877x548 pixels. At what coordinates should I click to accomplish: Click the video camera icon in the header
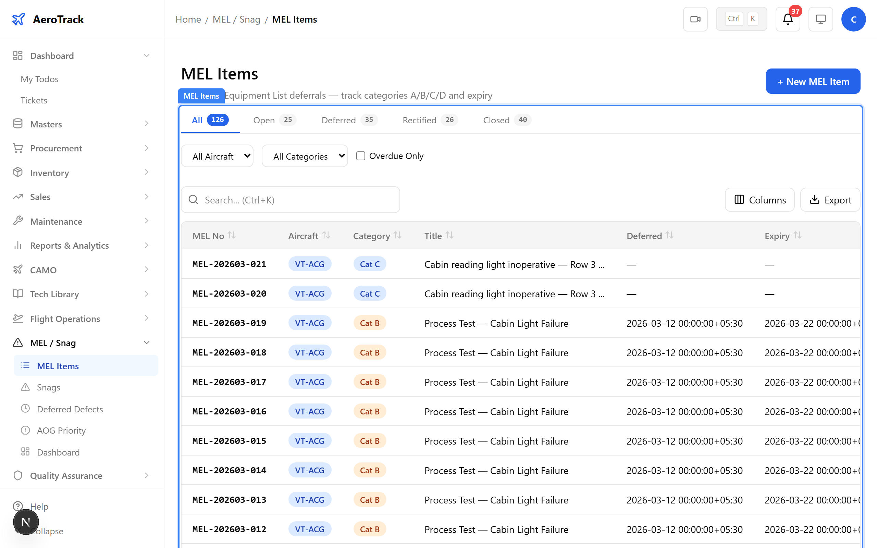(695, 19)
